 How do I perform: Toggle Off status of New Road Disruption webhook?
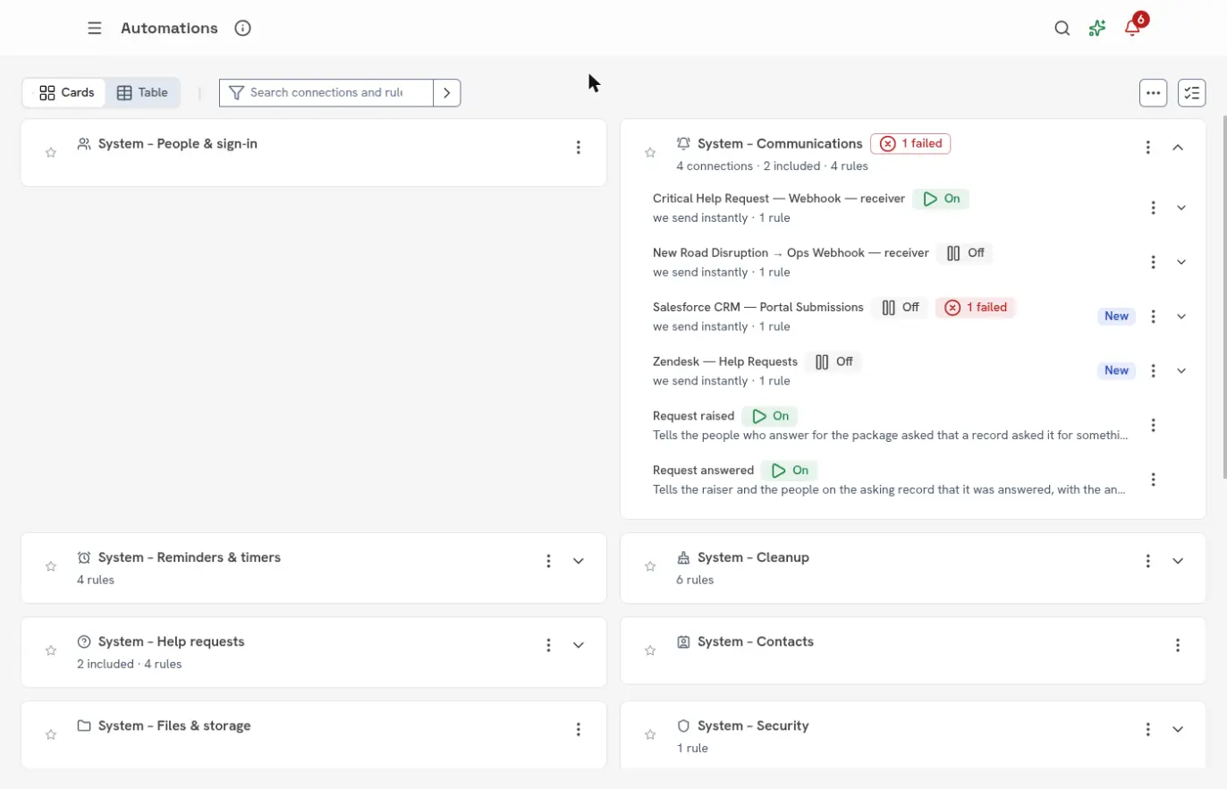pyautogui.click(x=965, y=253)
